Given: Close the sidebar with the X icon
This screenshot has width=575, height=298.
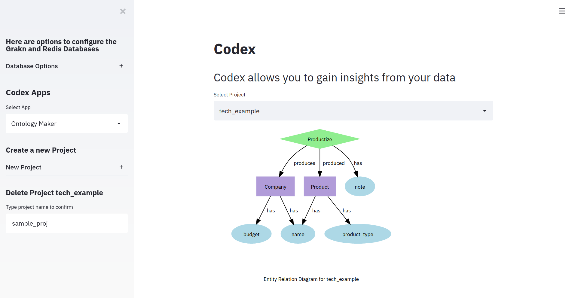Looking at the screenshot, I should coord(123,11).
